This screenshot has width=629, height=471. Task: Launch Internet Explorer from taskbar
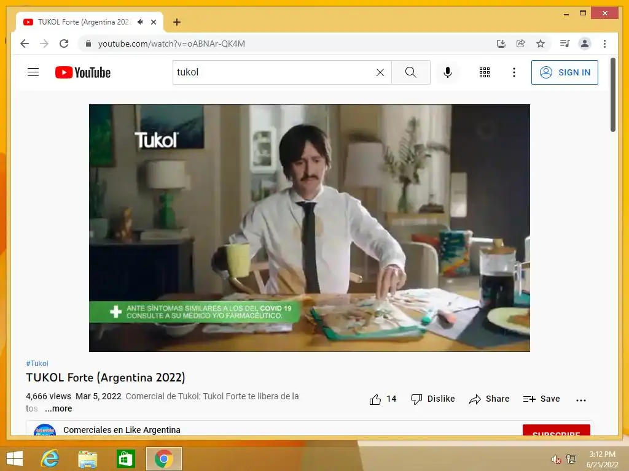pyautogui.click(x=50, y=459)
